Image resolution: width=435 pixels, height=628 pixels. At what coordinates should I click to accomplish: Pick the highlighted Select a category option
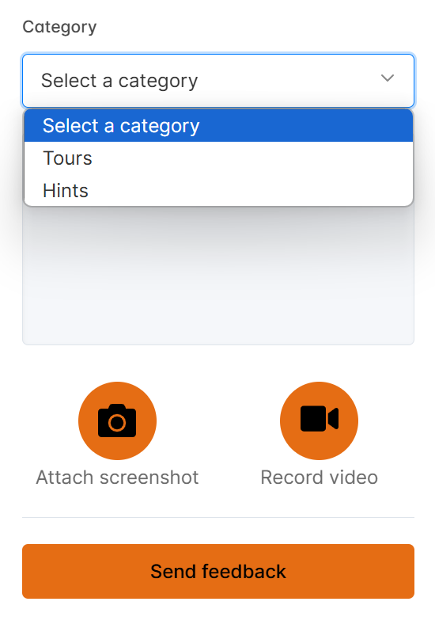coord(218,125)
